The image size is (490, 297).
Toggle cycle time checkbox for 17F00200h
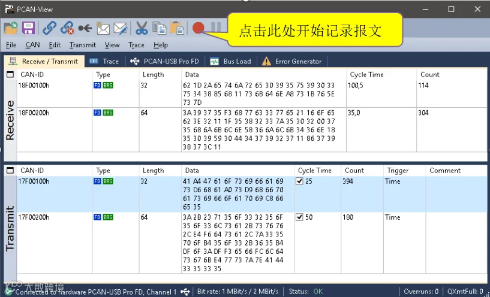click(299, 217)
